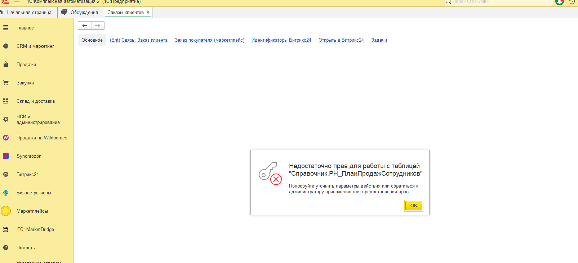Viewport: 578px width, 263px height.
Task: Open the Продажи на Wildberries section
Action: click(x=42, y=138)
